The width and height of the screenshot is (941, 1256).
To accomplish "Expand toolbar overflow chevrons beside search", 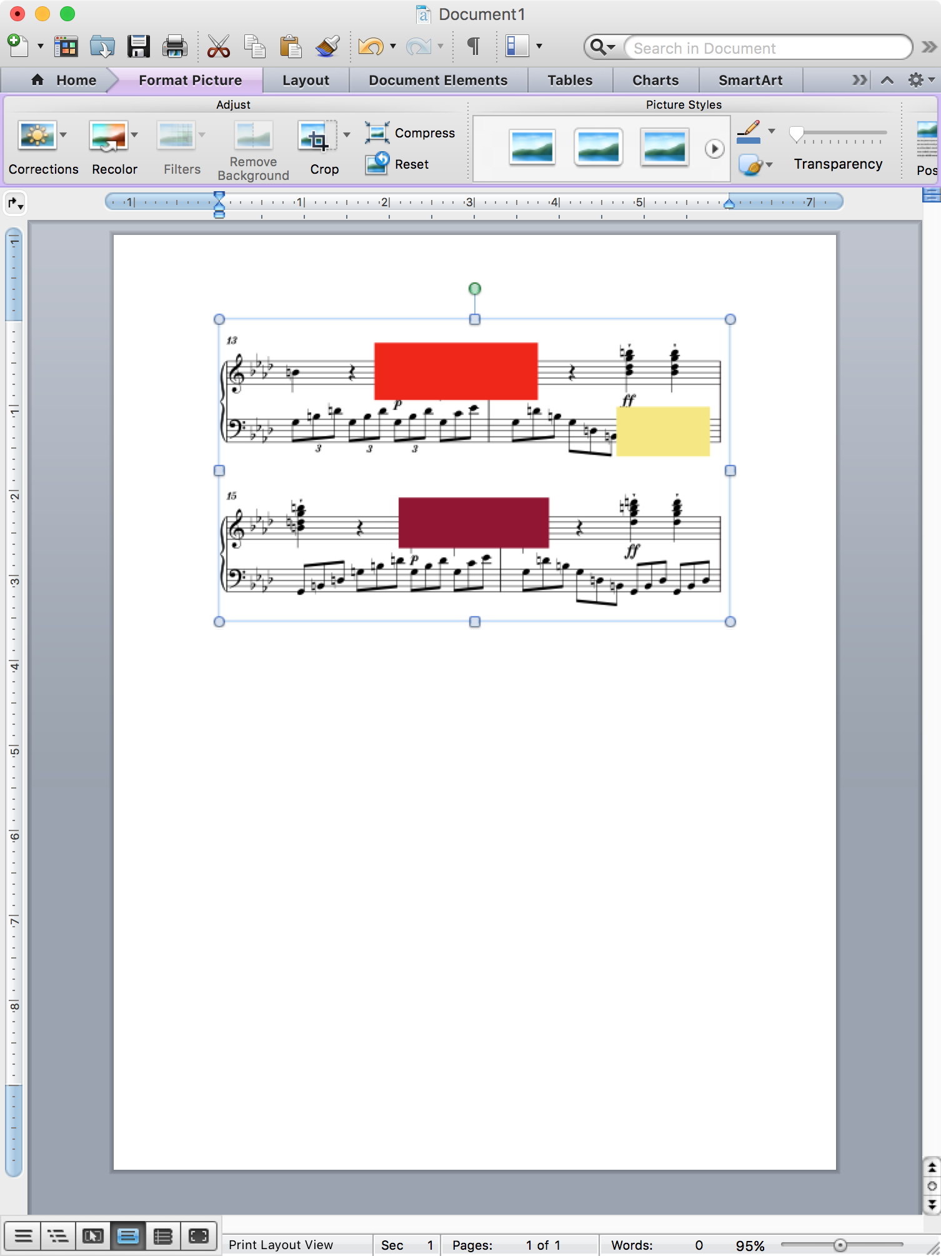I will (x=929, y=47).
